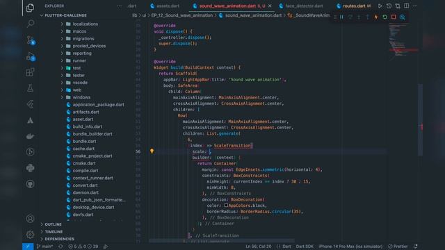Open cmake_project.dart file
Viewport: 445px width, 250px height.
point(92,156)
